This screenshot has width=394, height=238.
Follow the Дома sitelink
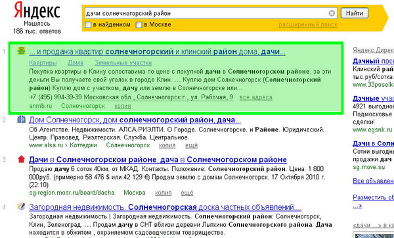(x=76, y=62)
